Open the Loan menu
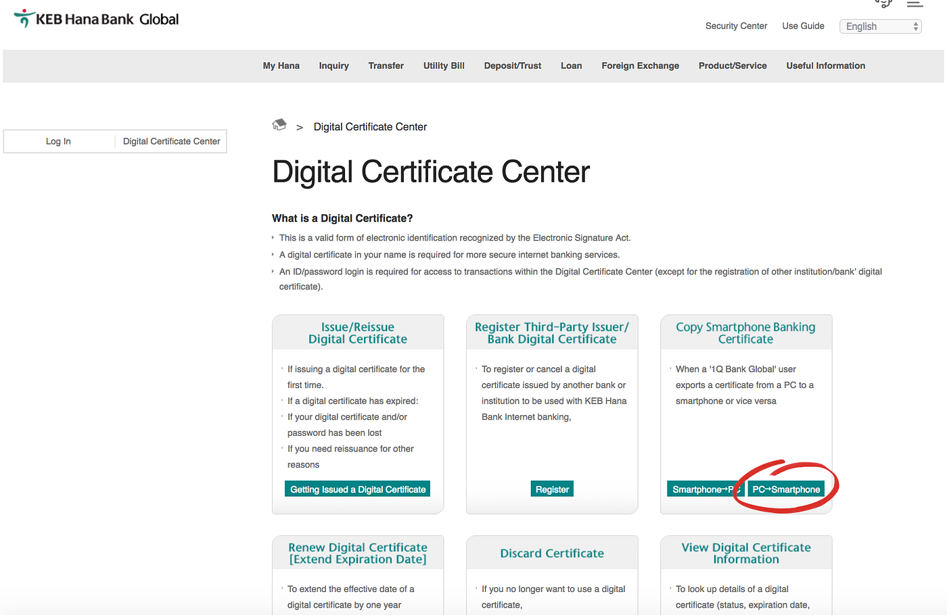 click(571, 66)
